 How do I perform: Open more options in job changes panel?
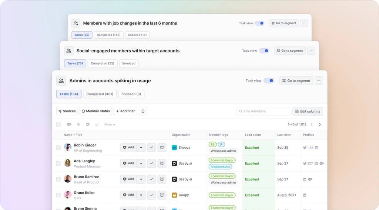tap(304, 23)
